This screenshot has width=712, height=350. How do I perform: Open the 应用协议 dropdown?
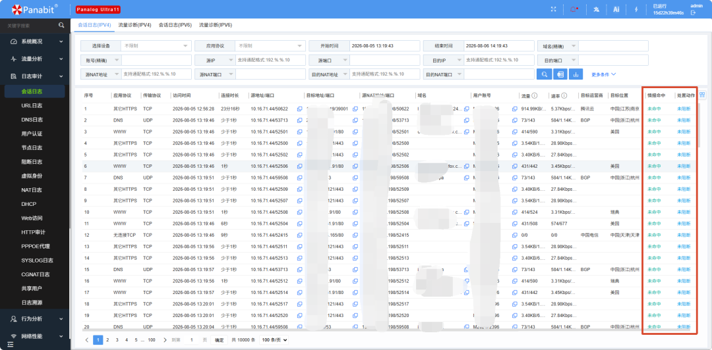coord(270,46)
